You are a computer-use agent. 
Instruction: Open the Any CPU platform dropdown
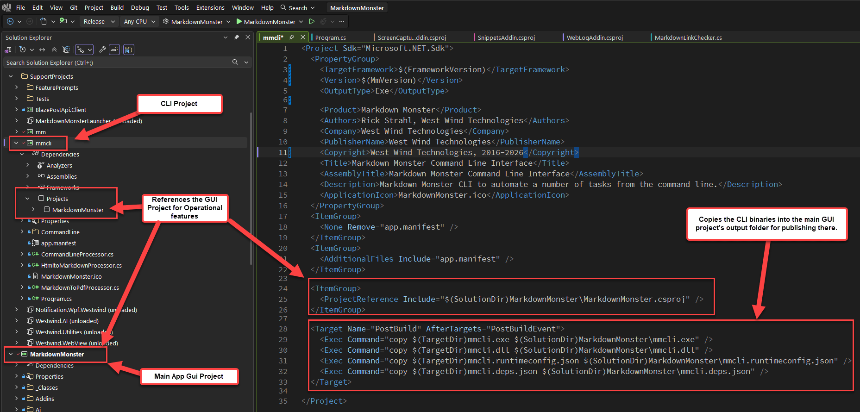tap(140, 21)
